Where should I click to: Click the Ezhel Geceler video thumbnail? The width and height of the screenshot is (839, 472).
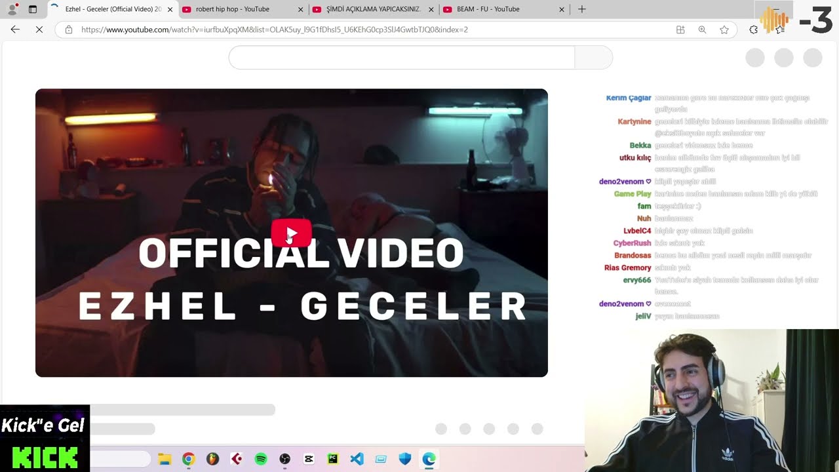pyautogui.click(x=292, y=233)
